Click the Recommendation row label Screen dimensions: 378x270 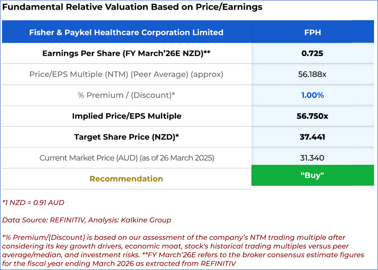[126, 179]
